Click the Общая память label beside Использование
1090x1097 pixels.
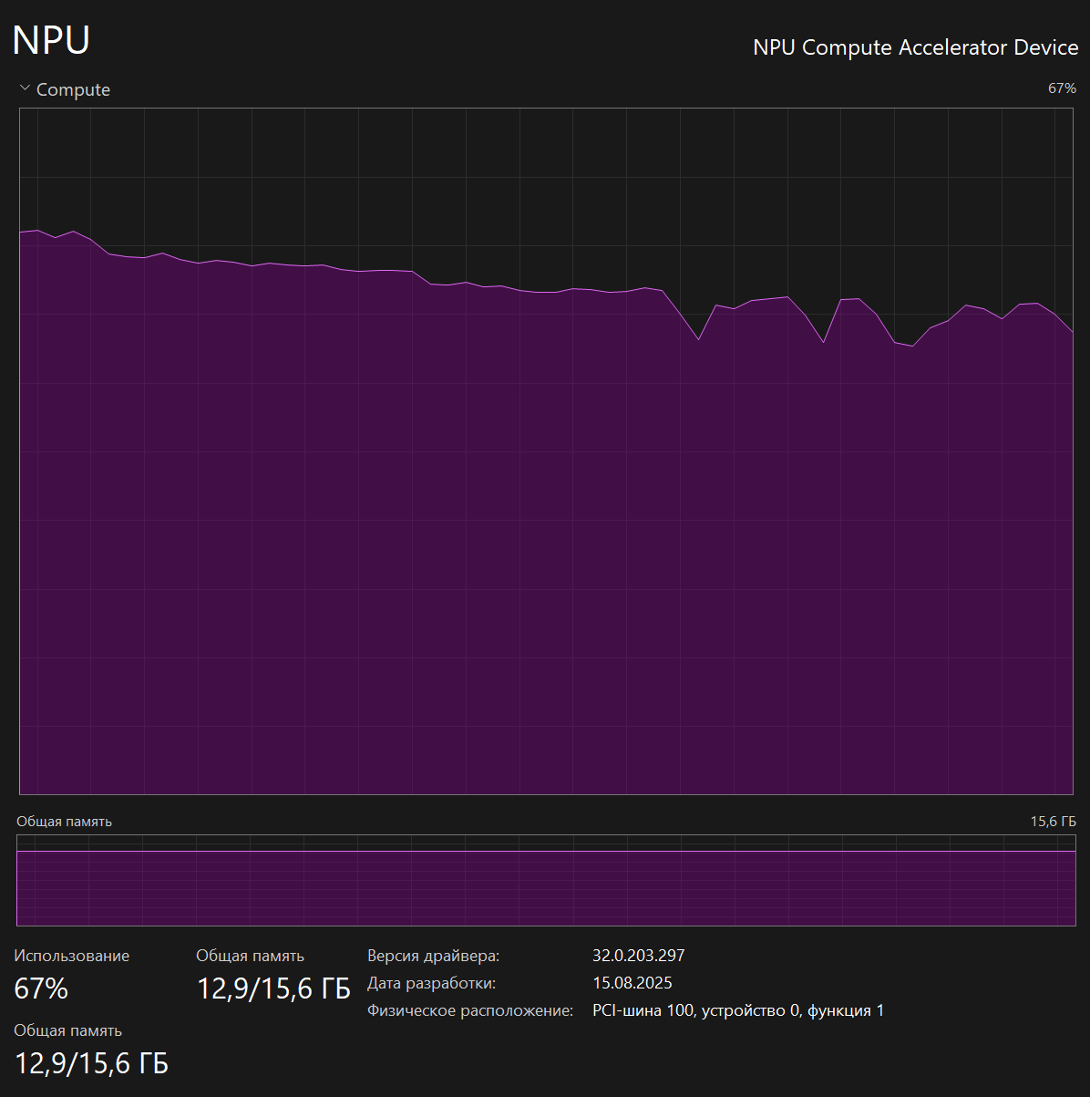coord(250,956)
